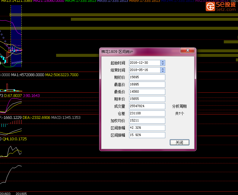
Task: Select the 最低价 field with 14560
Action: coord(147,92)
